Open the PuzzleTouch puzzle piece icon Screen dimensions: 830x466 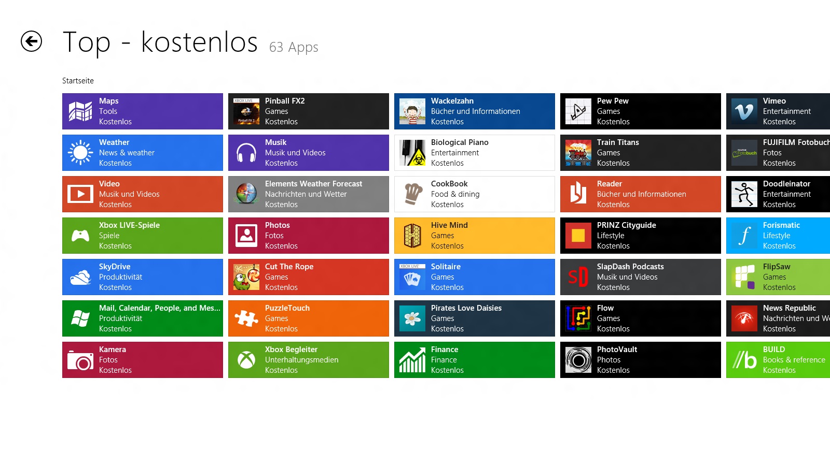(246, 318)
